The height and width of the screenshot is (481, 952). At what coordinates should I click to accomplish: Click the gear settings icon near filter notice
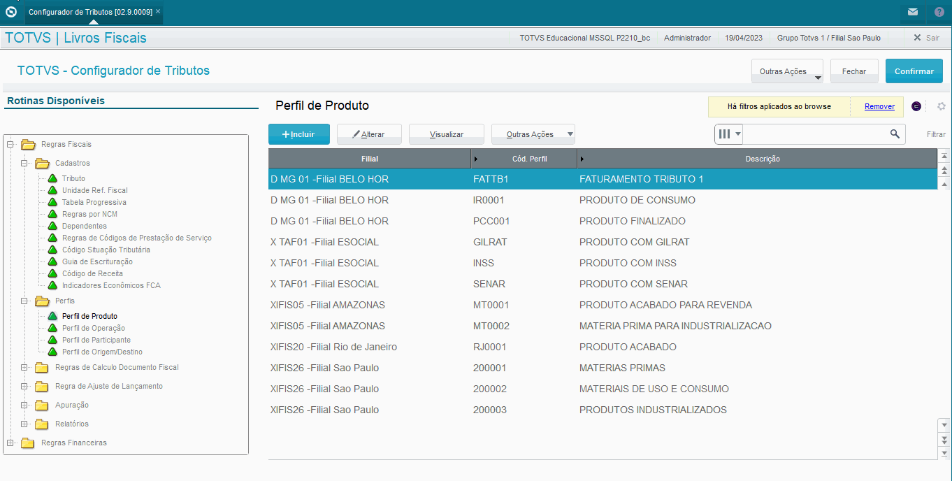[x=942, y=106]
